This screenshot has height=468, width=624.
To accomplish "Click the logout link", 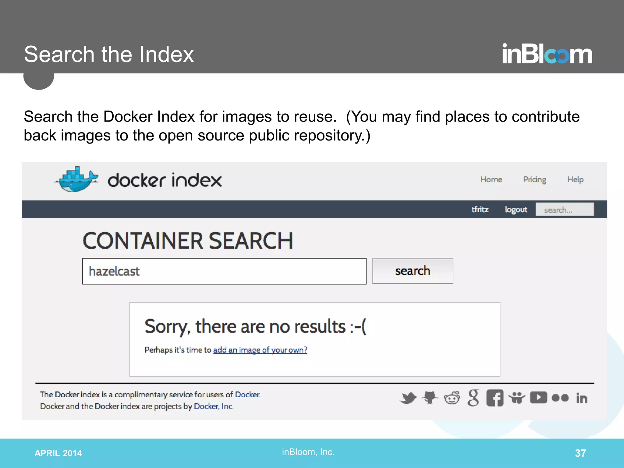I will click(x=516, y=210).
